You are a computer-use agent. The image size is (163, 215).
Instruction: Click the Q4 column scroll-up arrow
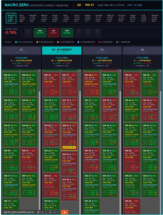click(161, 71)
